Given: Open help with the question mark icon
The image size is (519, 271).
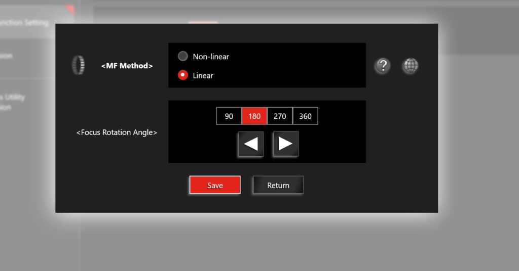Looking at the screenshot, I should click(x=382, y=66).
